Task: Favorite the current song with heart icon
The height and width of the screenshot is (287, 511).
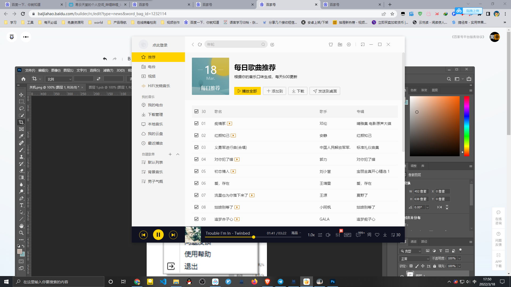Action: tap(377, 235)
